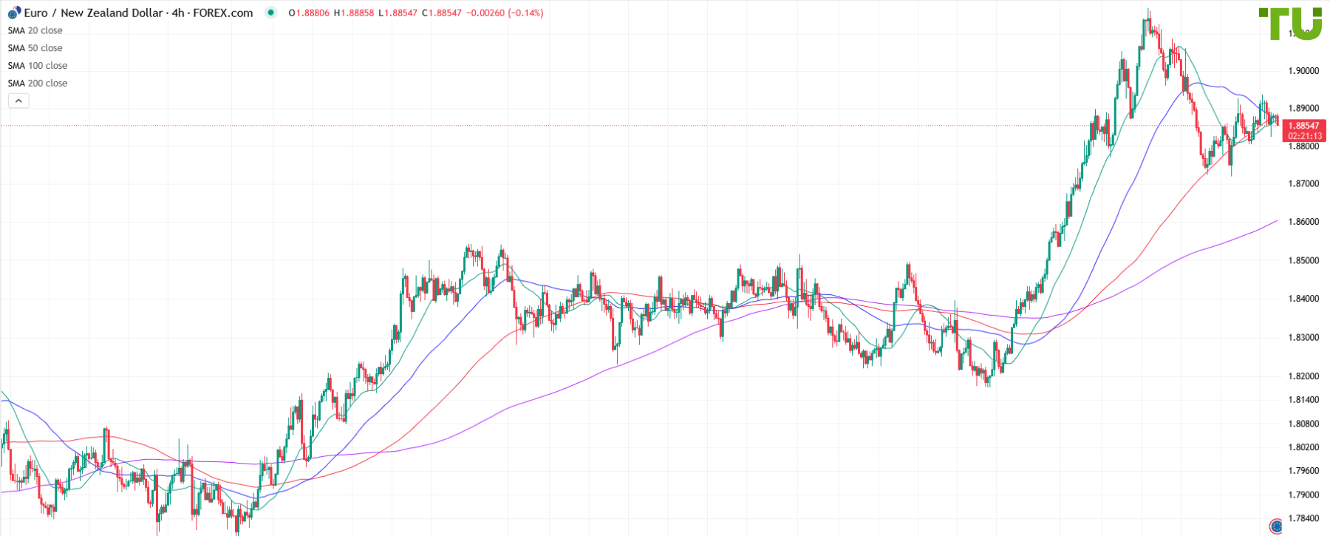Screen dimensions: 1330x536
Task: Click the 1.85000 price axis label
Action: [x=1303, y=260]
